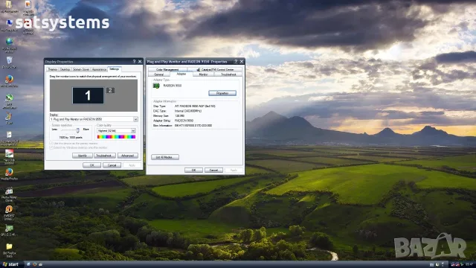The height and width of the screenshot is (268, 476).
Task: Switch to the Screen Saver tab
Action: 81,69
